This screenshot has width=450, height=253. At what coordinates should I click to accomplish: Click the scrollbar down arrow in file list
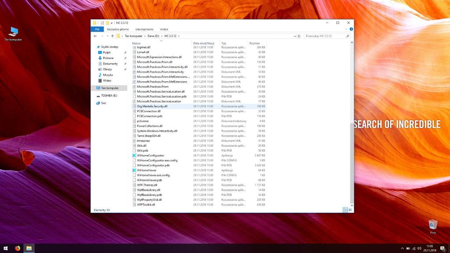pyautogui.click(x=352, y=206)
